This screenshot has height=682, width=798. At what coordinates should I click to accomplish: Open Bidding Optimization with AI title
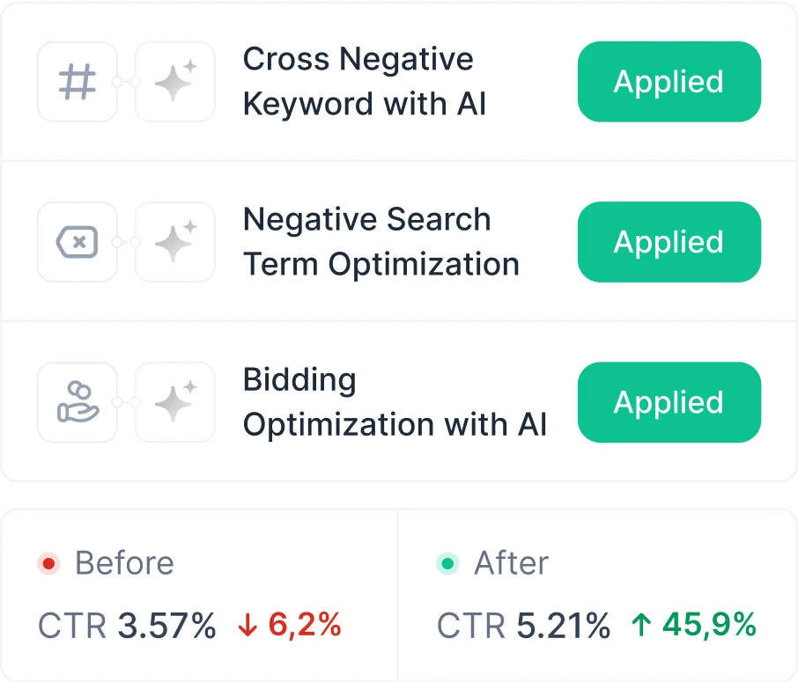point(395,402)
